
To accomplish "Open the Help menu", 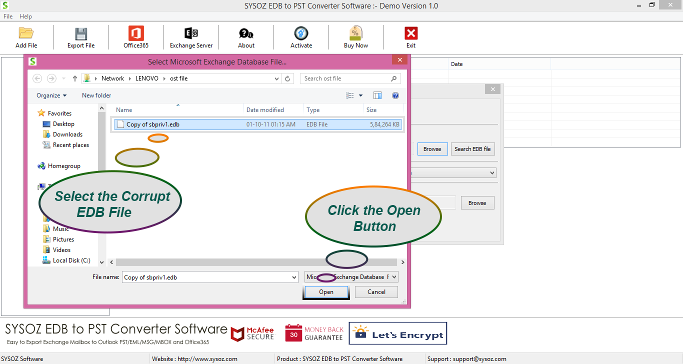I will [25, 16].
